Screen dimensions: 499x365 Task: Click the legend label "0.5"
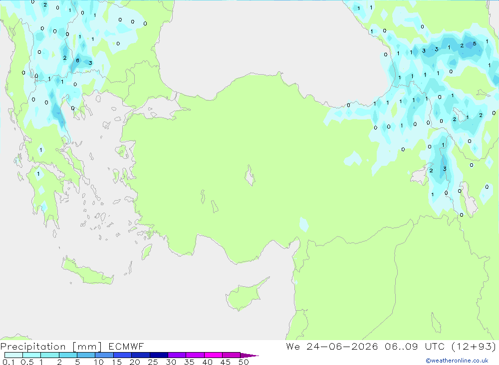(27, 362)
